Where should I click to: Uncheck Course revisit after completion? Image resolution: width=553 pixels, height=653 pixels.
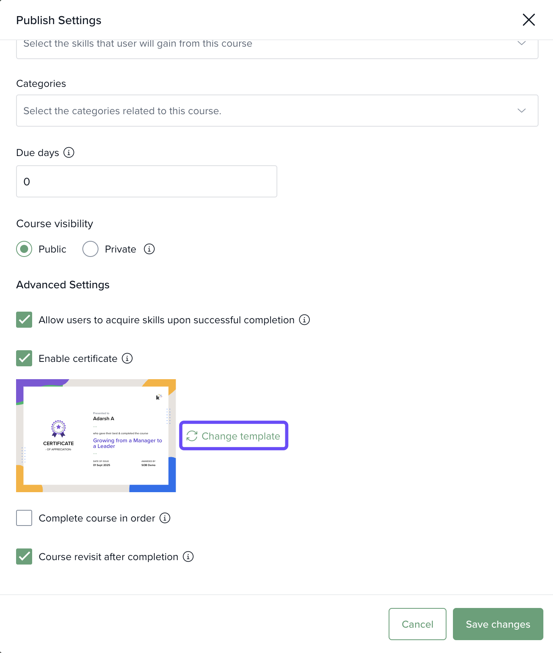[x=24, y=557]
